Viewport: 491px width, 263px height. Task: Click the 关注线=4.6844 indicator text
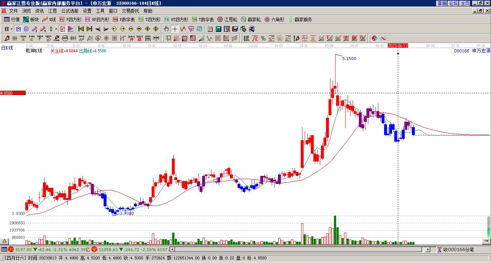[64, 51]
